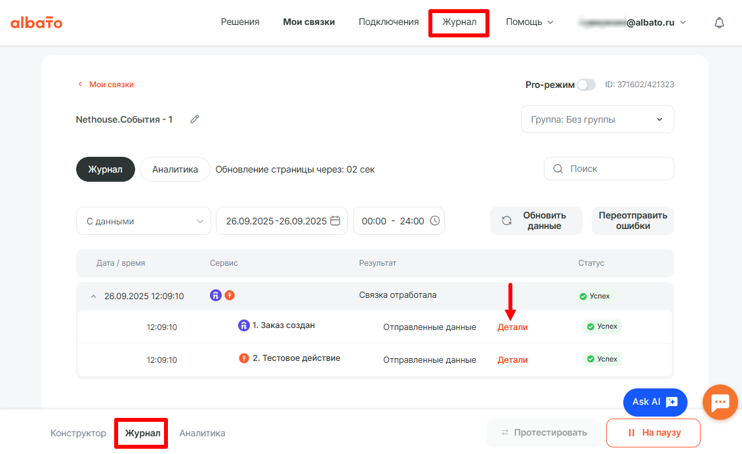Toggle the Pro-режим switch
The image size is (742, 454).
coord(587,85)
